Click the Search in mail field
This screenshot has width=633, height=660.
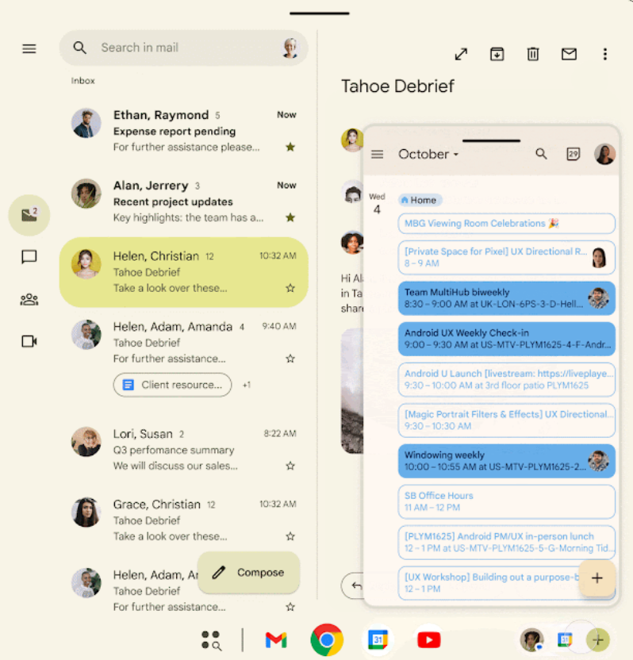(x=182, y=48)
